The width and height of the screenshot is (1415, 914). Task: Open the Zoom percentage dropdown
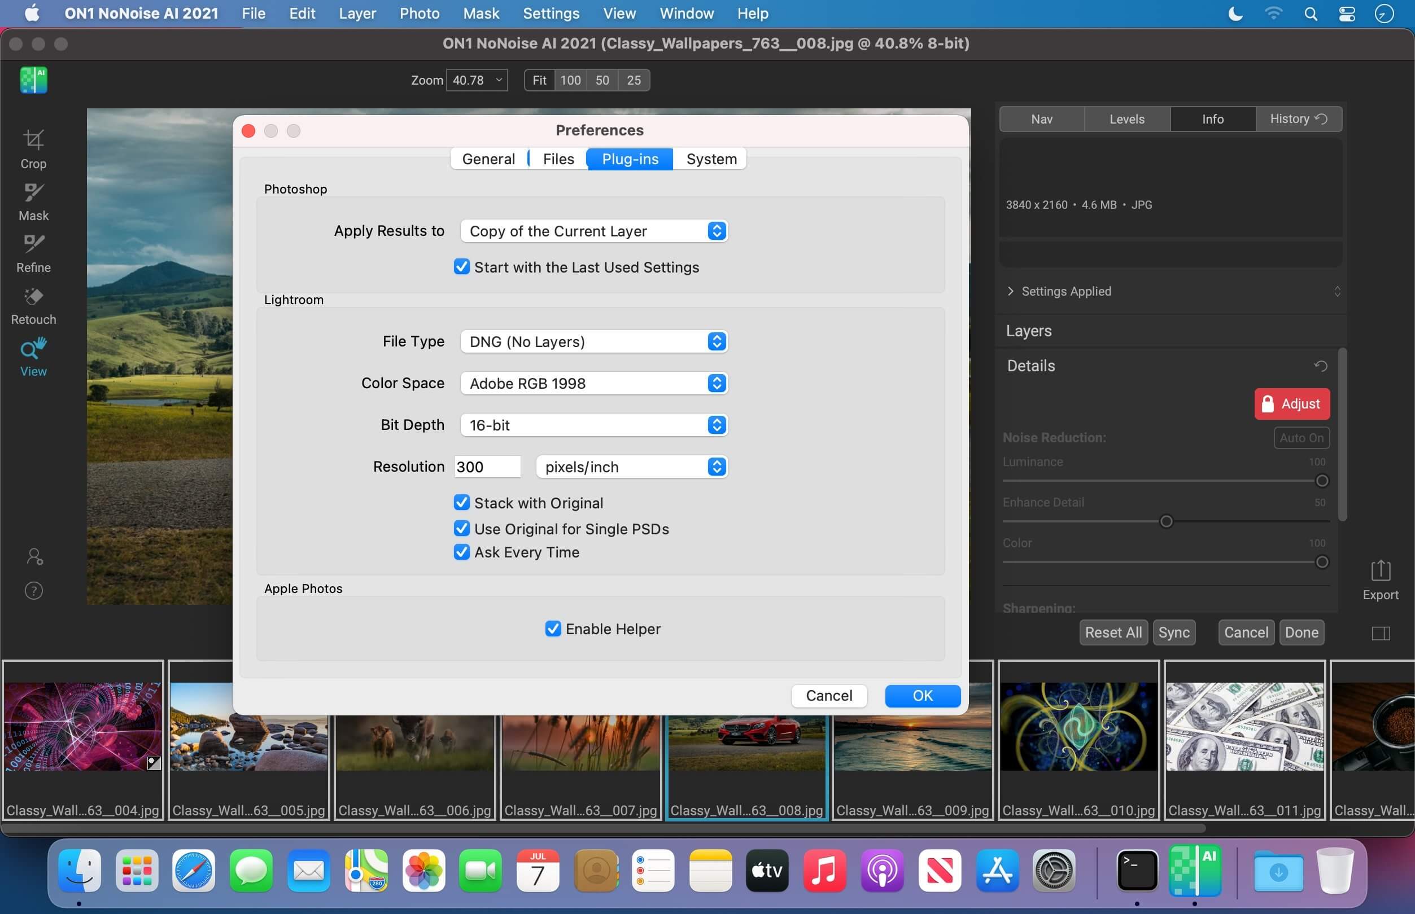(x=477, y=80)
